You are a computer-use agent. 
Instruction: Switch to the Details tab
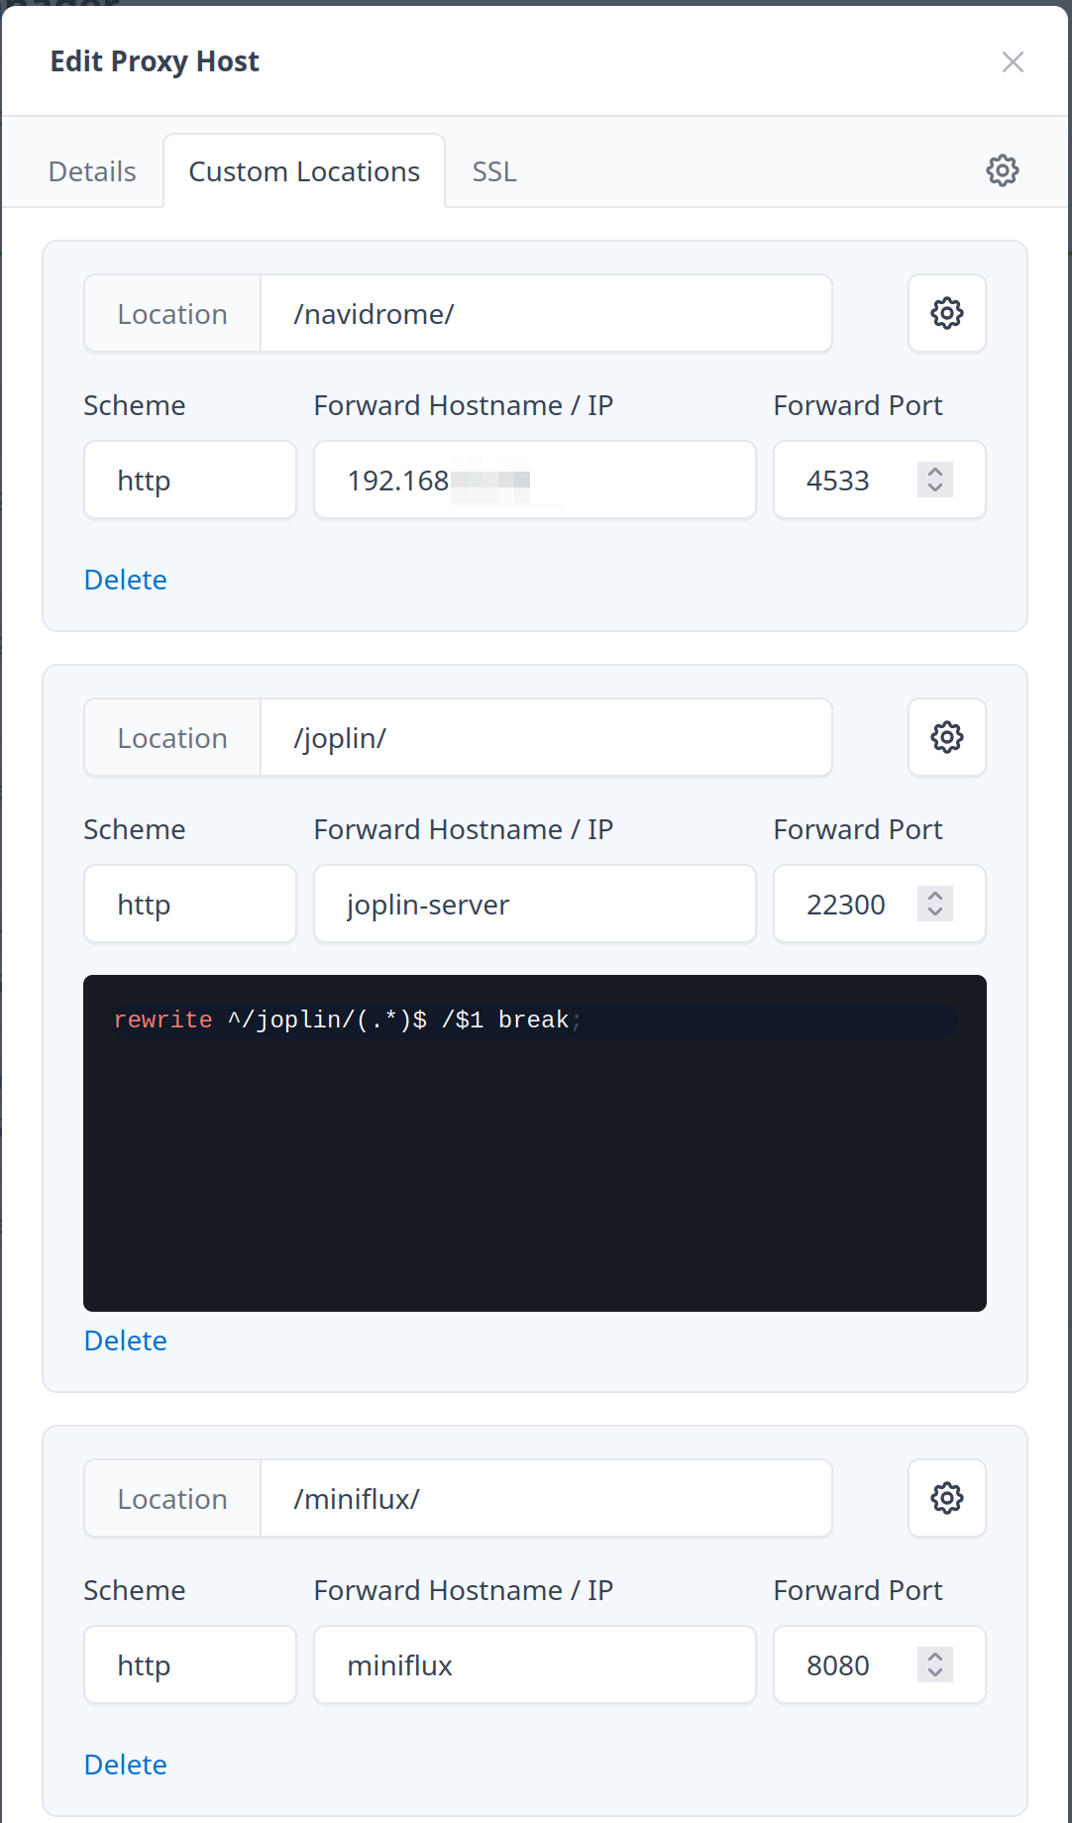coord(92,171)
